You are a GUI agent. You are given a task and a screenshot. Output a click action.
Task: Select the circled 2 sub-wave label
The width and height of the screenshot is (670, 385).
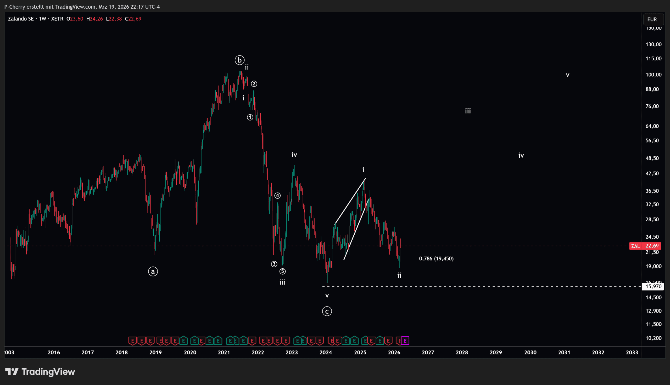[x=254, y=84]
